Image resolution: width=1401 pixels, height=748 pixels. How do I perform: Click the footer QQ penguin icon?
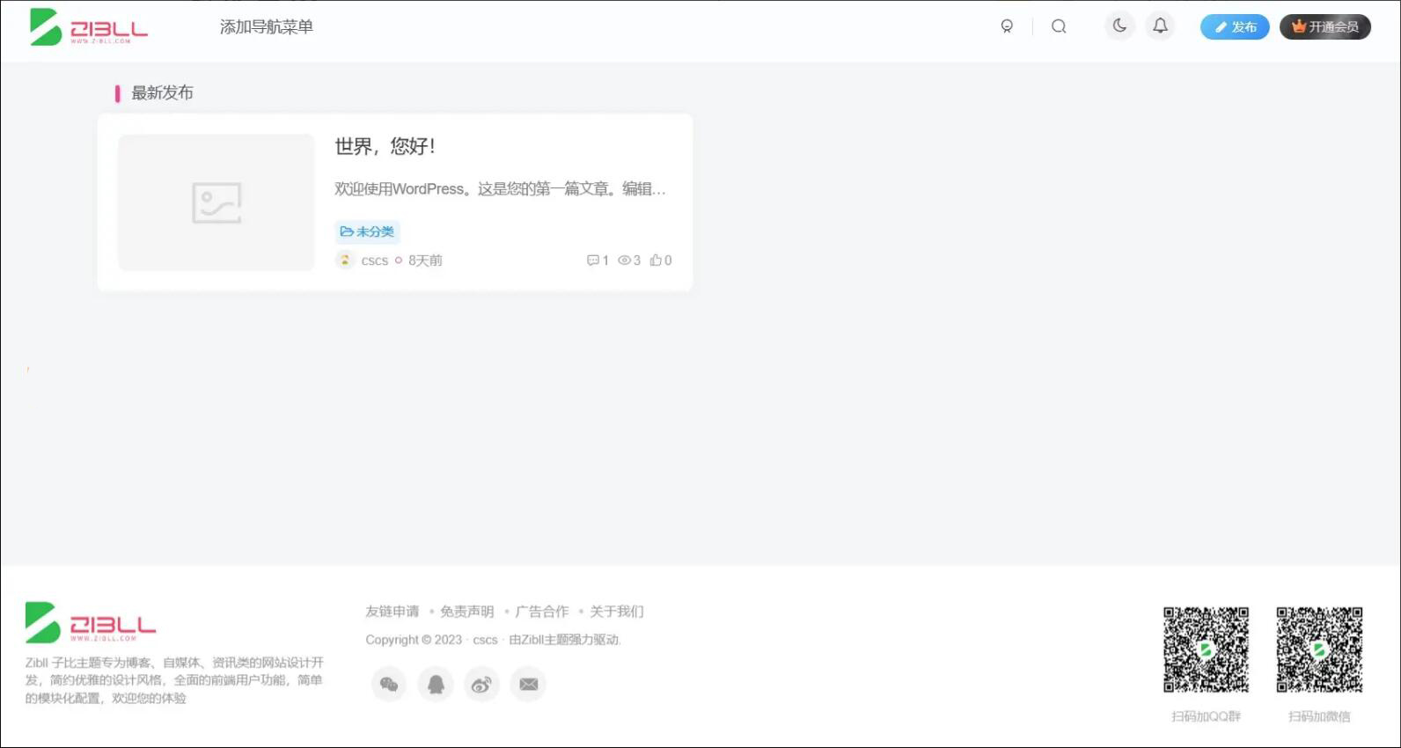click(x=436, y=685)
